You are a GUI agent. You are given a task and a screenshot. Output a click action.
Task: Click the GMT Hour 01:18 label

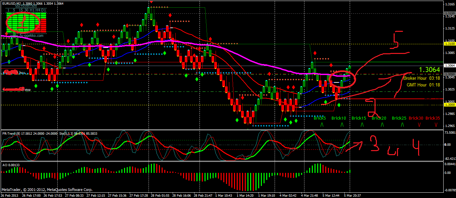(x=423, y=85)
